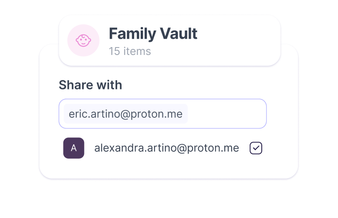Click the Family Vault title
Image resolution: width=338 pixels, height=218 pixels.
point(153,34)
